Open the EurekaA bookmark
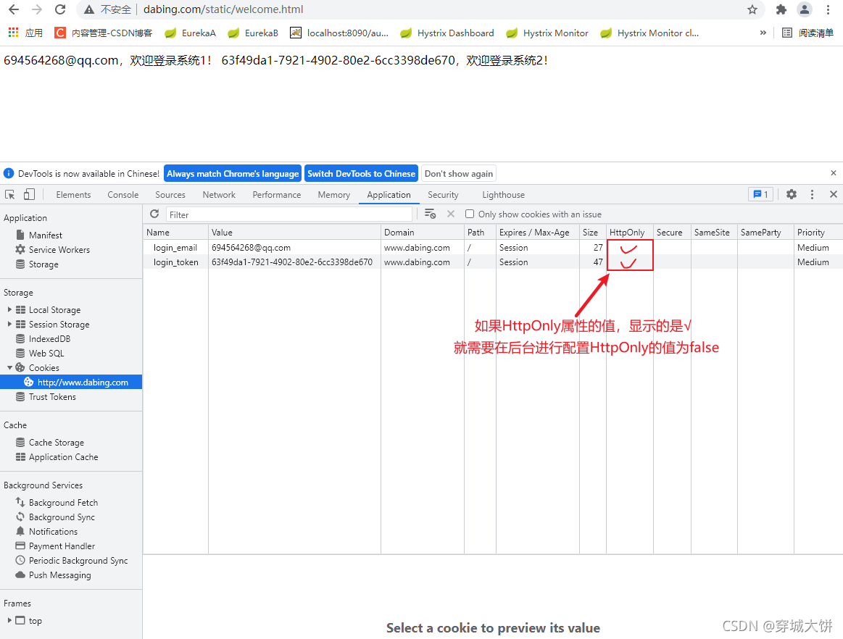The image size is (843, 639). 191,33
